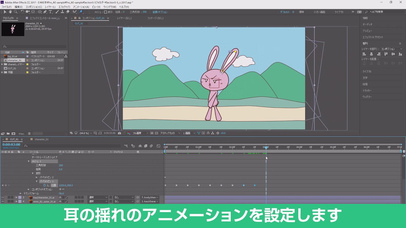Click the new composition icon in Project panel
The image size is (406, 228).
(13, 134)
